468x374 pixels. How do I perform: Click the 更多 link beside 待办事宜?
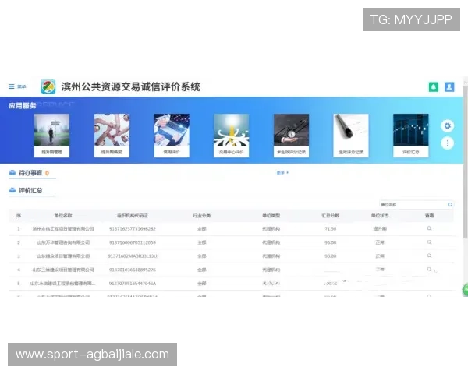(x=282, y=172)
